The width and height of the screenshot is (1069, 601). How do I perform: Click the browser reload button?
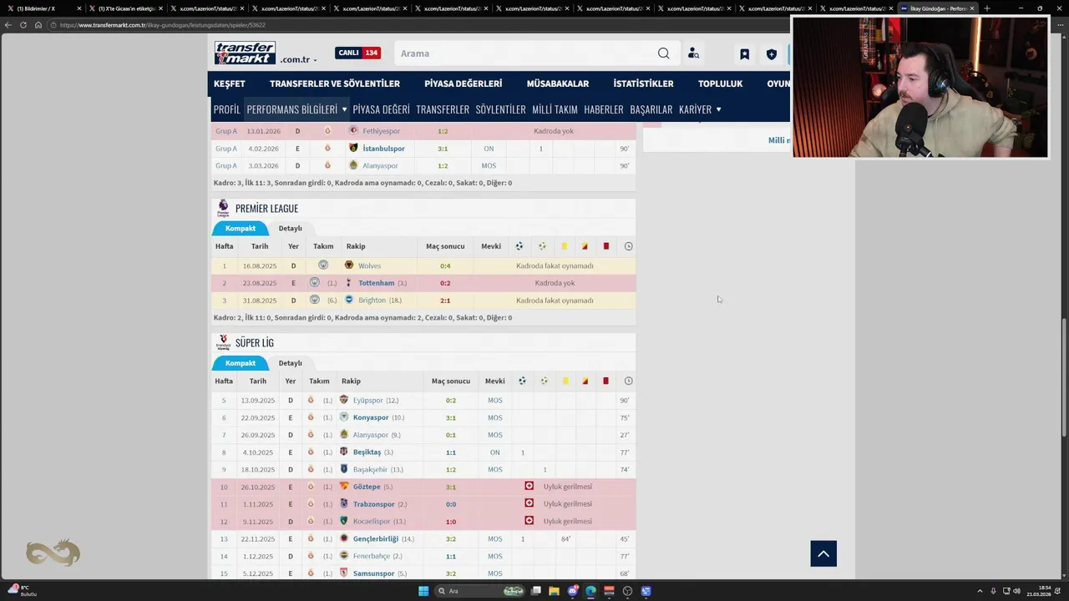pos(23,25)
